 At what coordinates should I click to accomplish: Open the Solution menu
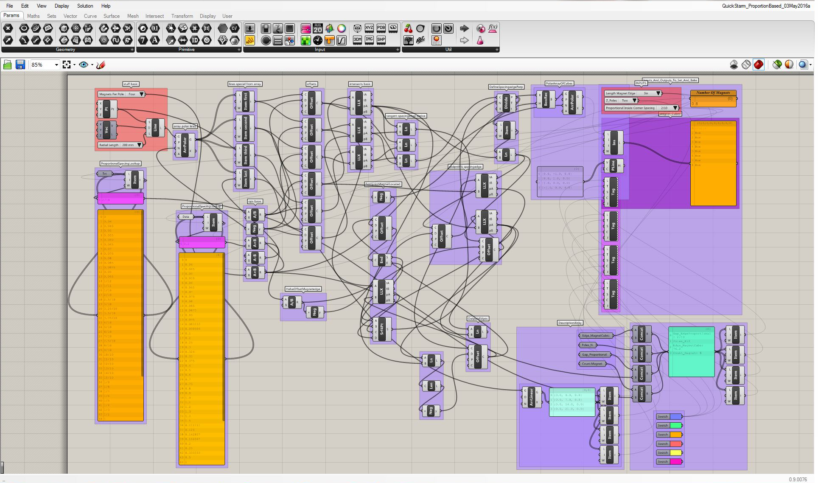(x=85, y=6)
